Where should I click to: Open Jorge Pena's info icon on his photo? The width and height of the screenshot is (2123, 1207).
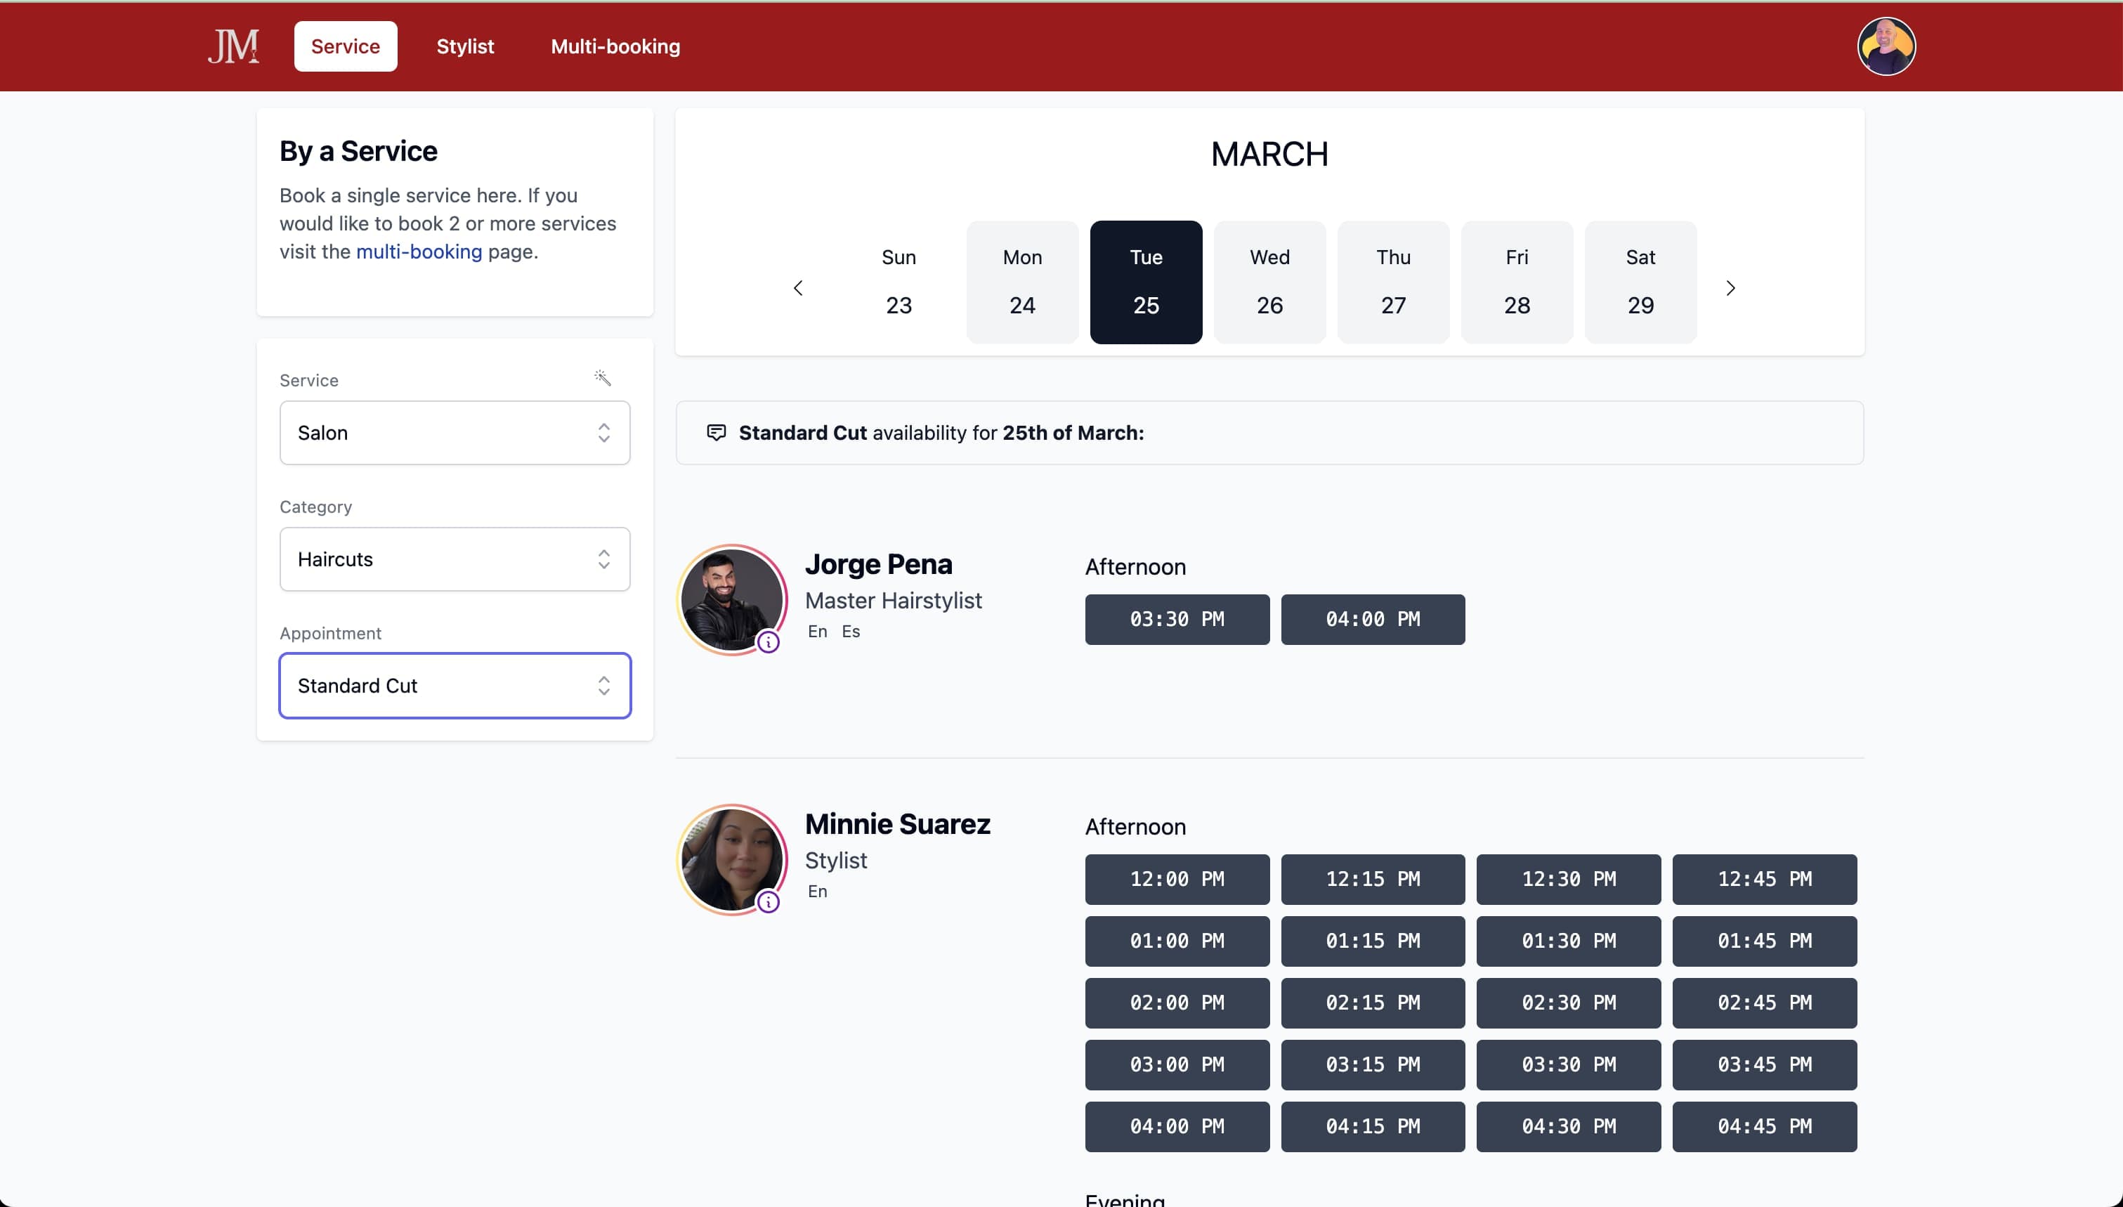click(x=770, y=642)
